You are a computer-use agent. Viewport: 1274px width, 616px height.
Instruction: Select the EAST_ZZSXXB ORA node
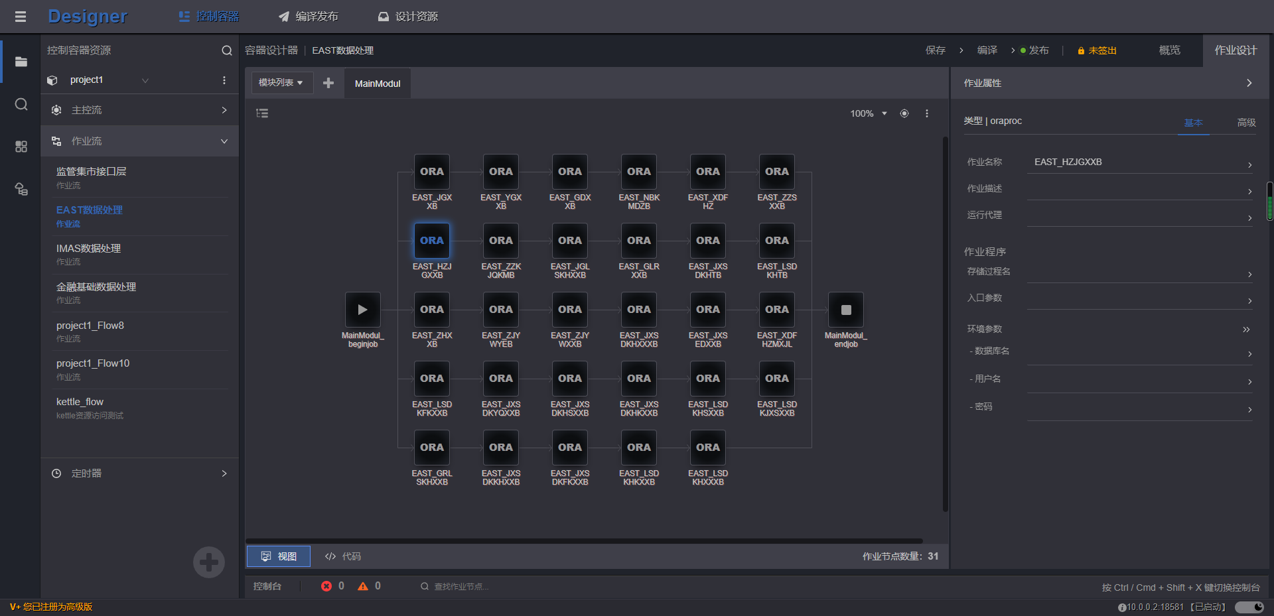click(x=777, y=172)
